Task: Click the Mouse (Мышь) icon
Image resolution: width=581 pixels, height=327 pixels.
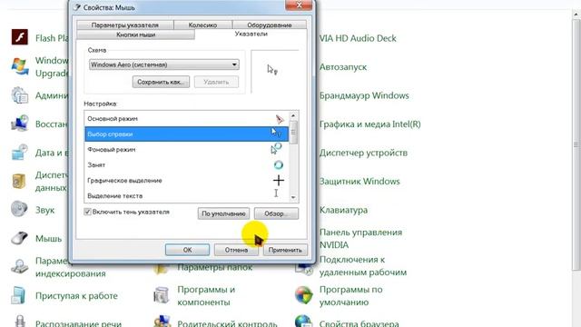Action: (19, 238)
